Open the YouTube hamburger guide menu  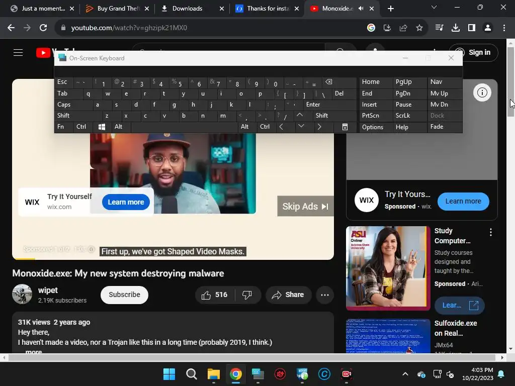tap(18, 52)
